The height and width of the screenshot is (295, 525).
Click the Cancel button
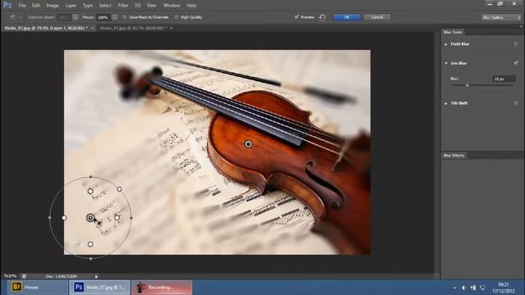377,17
